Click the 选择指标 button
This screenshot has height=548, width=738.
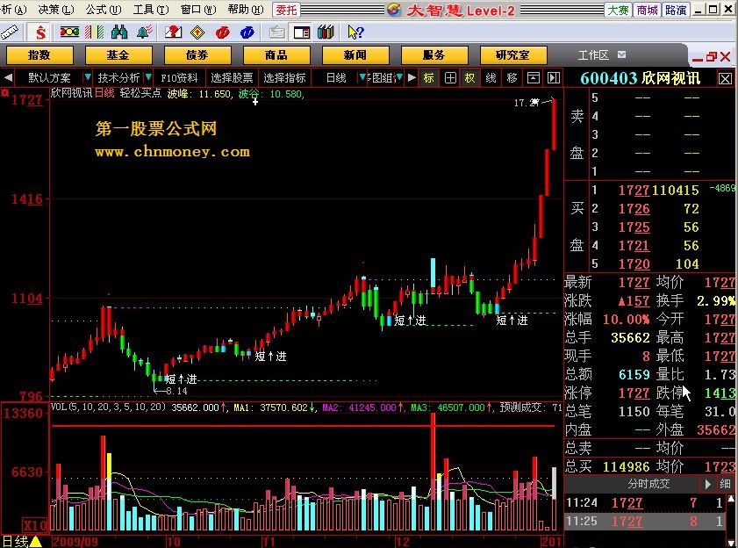[284, 78]
